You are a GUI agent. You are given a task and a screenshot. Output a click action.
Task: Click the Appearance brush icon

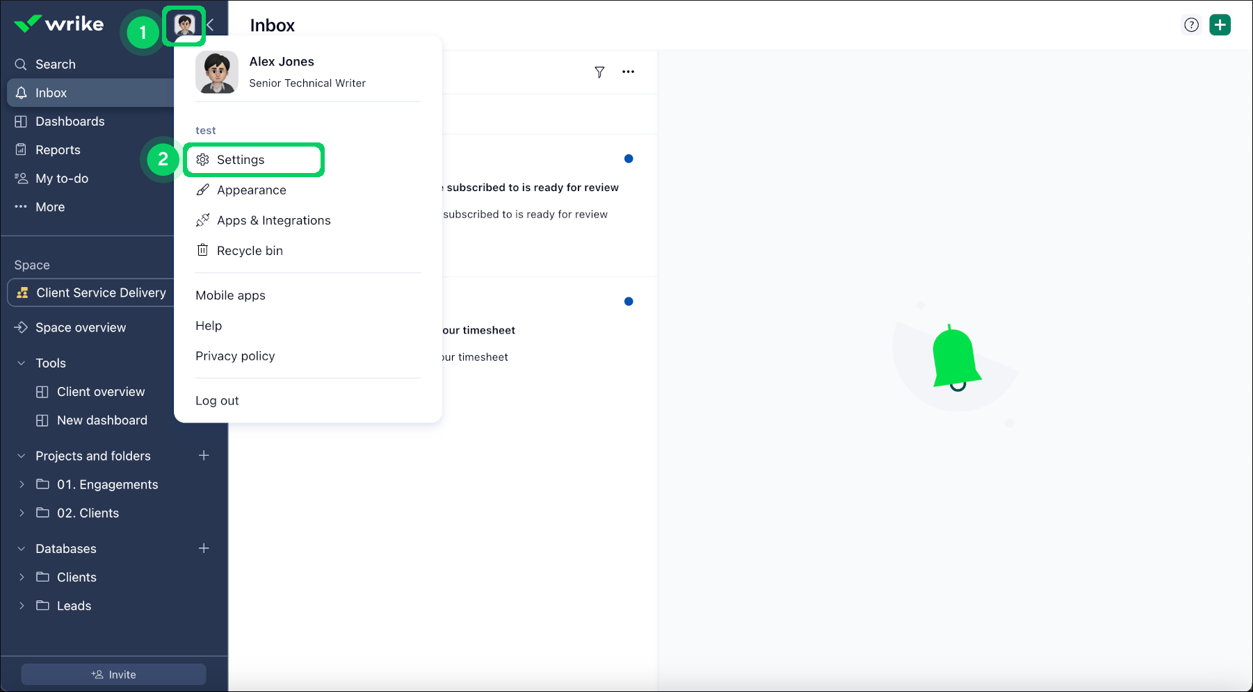pyautogui.click(x=202, y=190)
